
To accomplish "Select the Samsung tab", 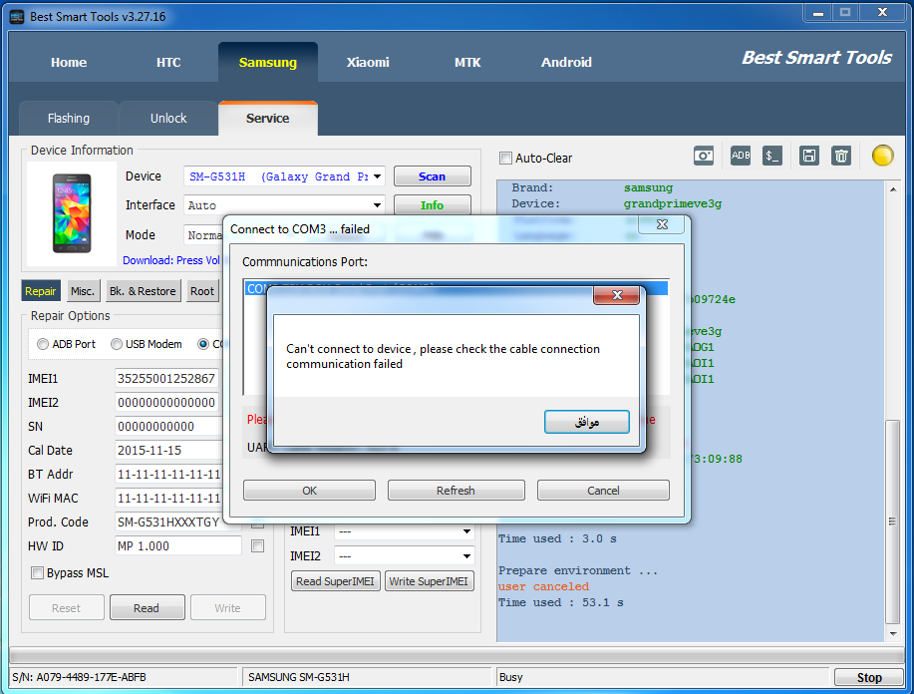I will (267, 63).
